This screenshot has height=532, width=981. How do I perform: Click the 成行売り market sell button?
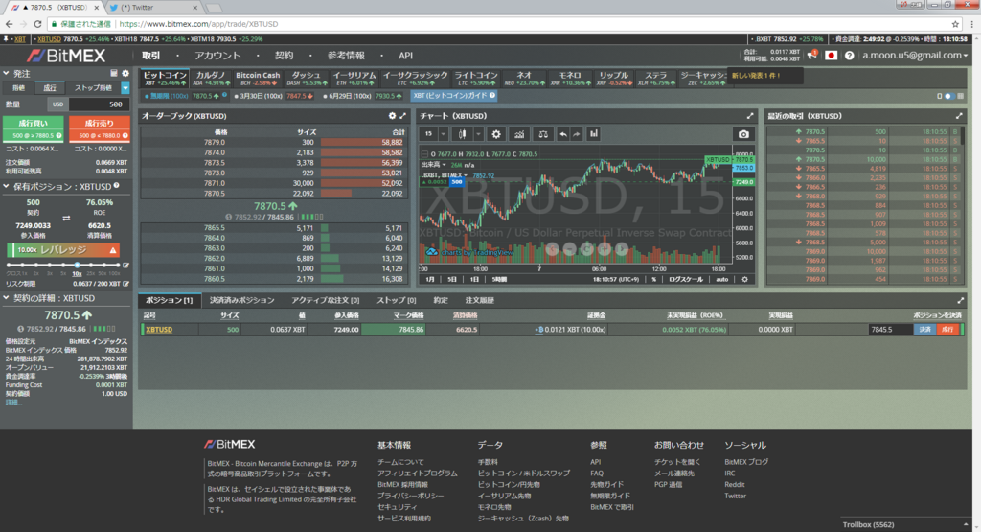tap(99, 129)
